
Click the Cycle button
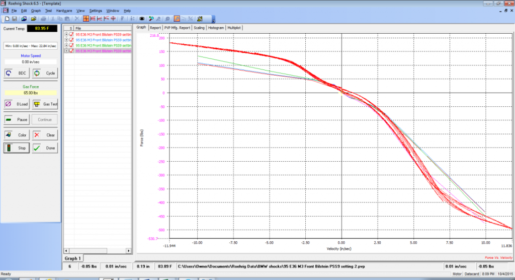pos(45,73)
